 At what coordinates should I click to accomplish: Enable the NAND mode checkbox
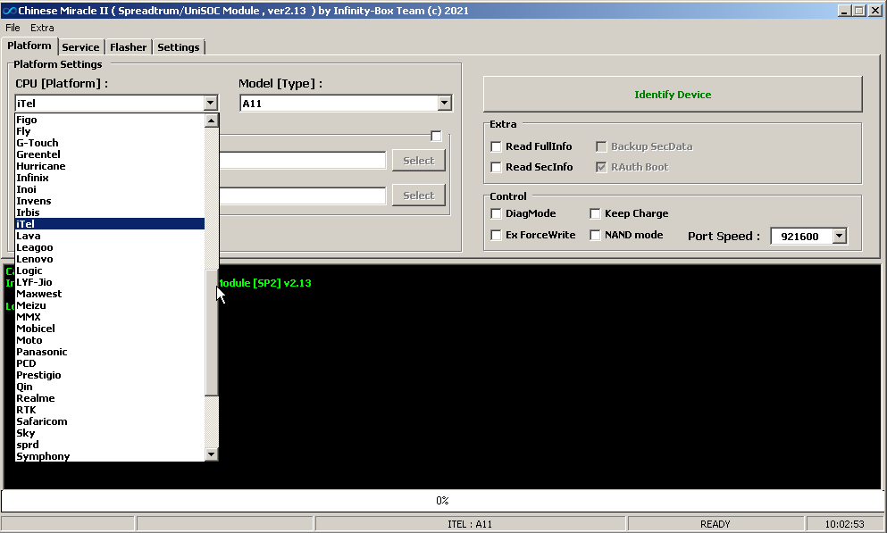coord(595,235)
